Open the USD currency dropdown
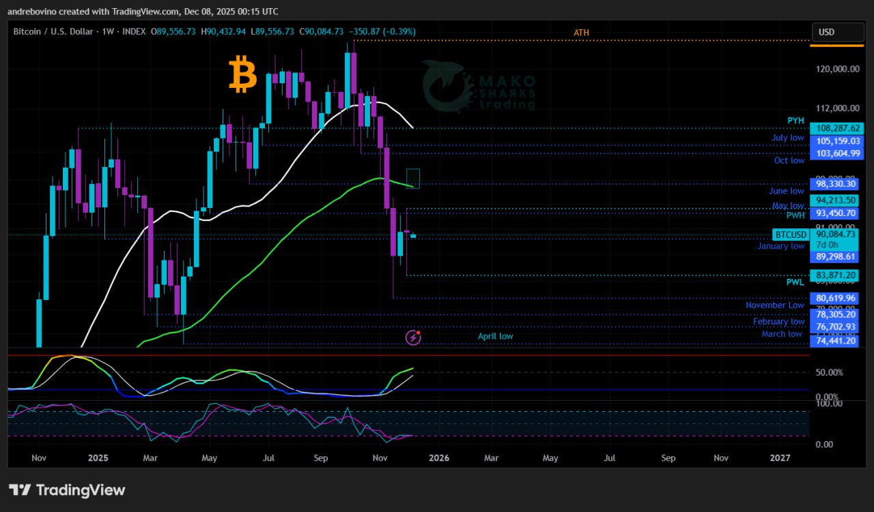Viewport: 874px width, 512px height. pyautogui.click(x=836, y=32)
